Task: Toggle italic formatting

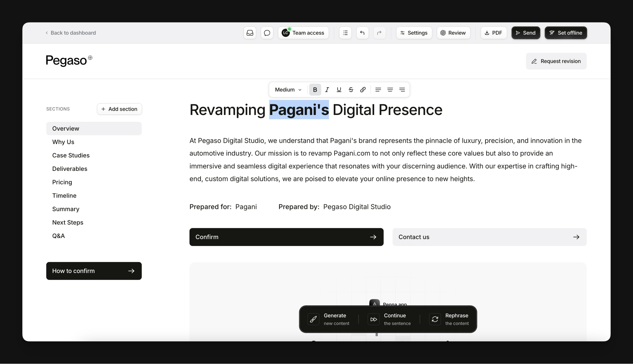Action: point(327,90)
